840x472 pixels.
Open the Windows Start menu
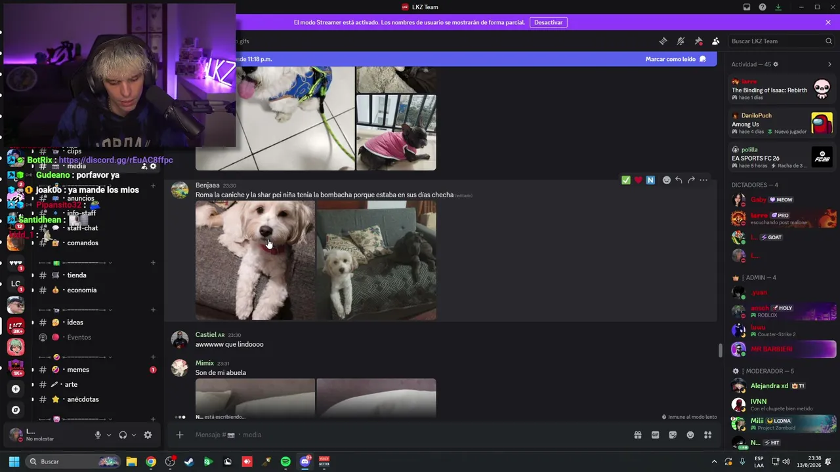pos(14,462)
